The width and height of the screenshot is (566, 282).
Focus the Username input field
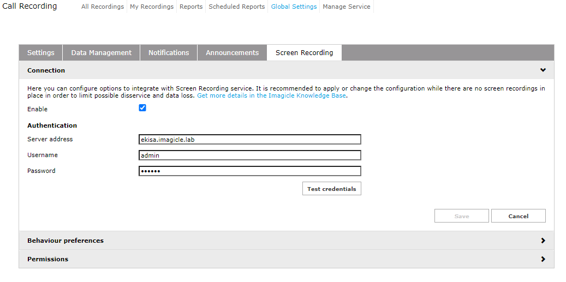point(249,155)
